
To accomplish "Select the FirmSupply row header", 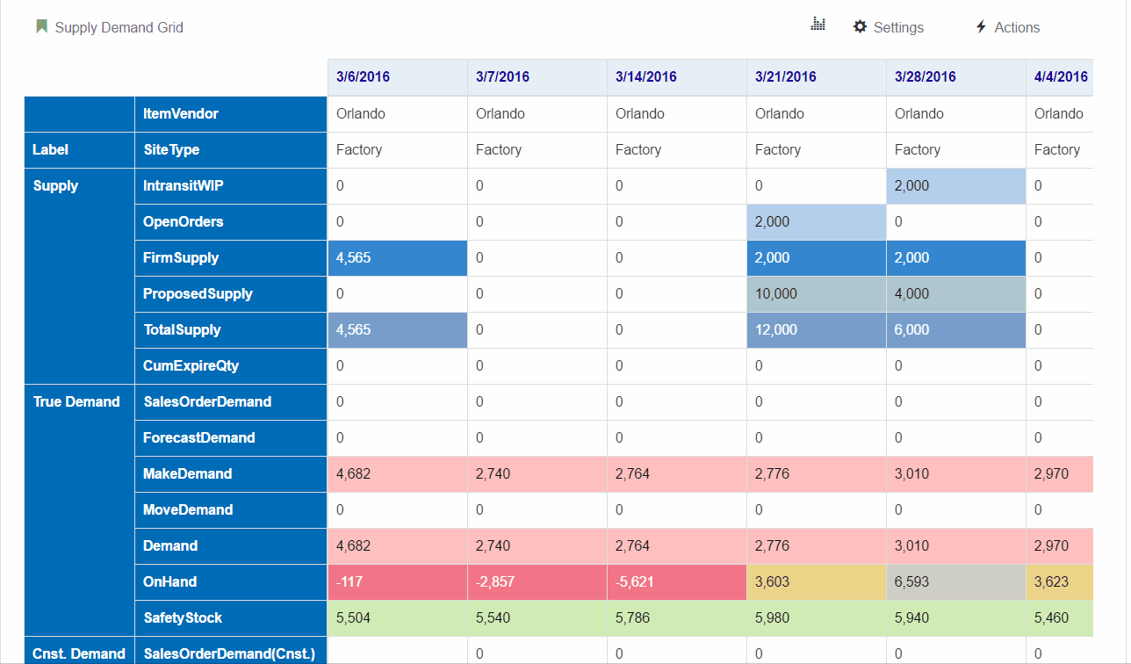I will tap(181, 258).
